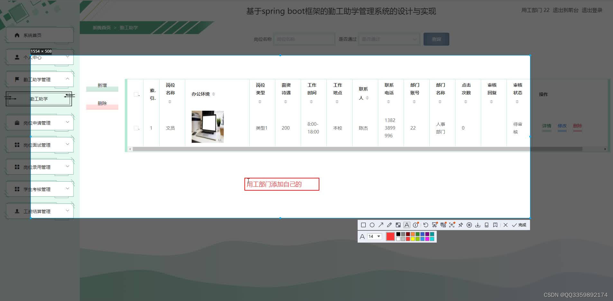
Task: Click the 新增 button
Action: tap(102, 86)
